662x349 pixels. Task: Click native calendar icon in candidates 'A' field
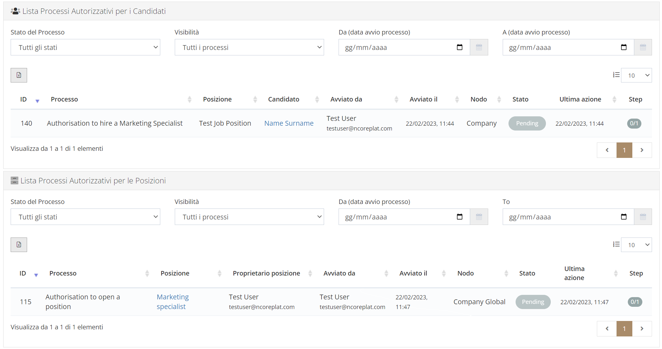(x=624, y=47)
